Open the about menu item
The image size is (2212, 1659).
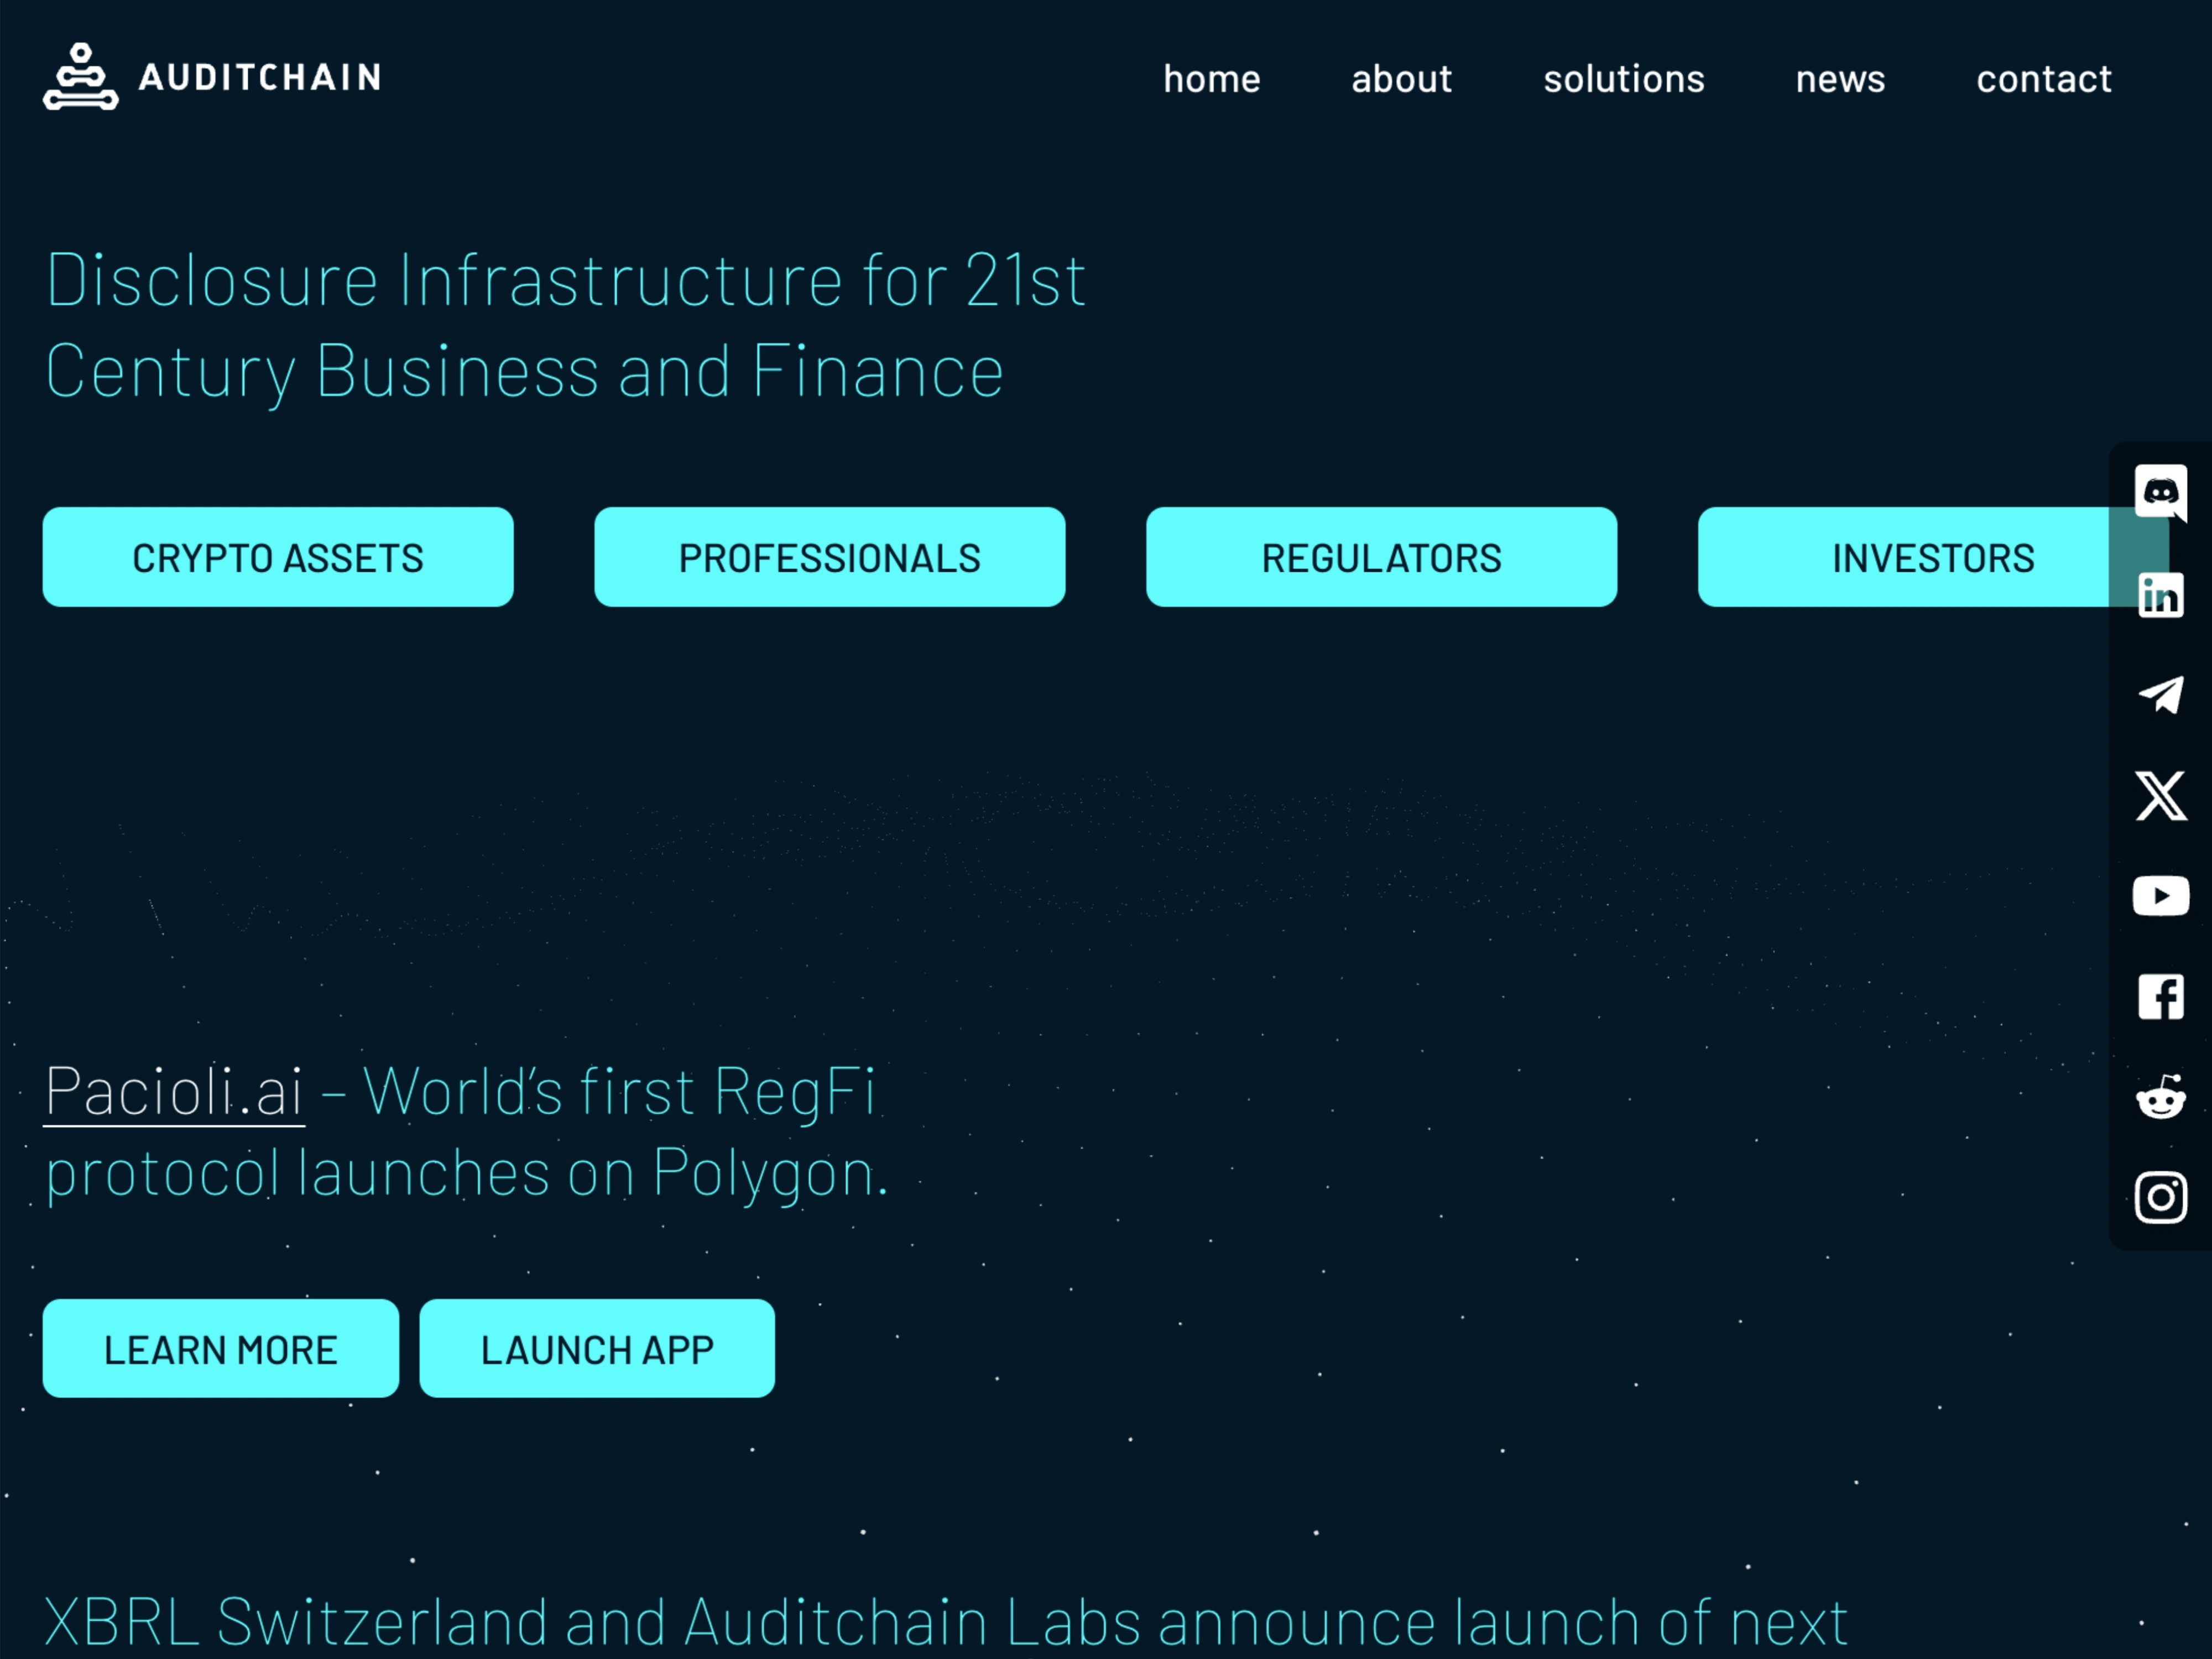click(x=1401, y=79)
